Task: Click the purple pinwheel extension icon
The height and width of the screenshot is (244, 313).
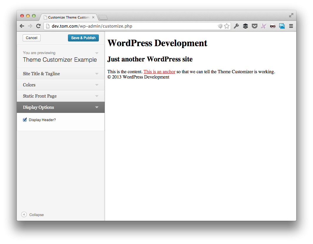Action: 264,26
